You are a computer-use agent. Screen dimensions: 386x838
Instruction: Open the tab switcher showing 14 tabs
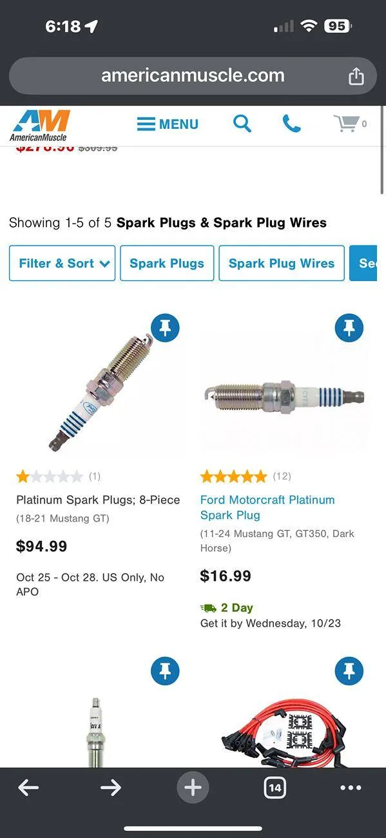point(275,787)
